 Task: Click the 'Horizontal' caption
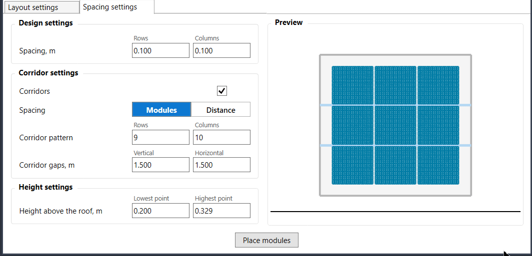tap(209, 153)
